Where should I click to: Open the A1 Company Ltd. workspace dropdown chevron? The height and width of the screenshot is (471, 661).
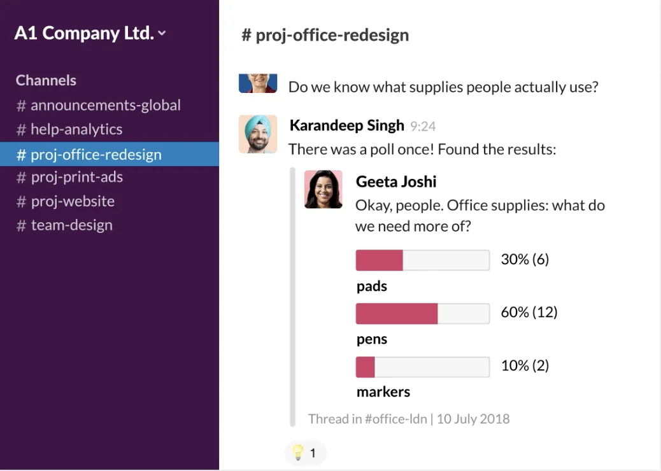click(162, 33)
